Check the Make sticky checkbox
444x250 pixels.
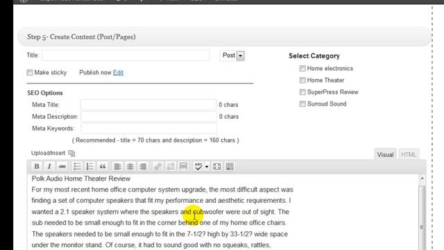coord(30,72)
